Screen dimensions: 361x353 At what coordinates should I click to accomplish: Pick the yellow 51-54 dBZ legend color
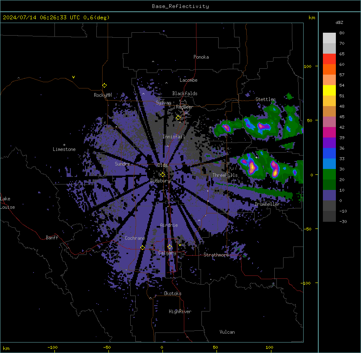click(x=329, y=90)
